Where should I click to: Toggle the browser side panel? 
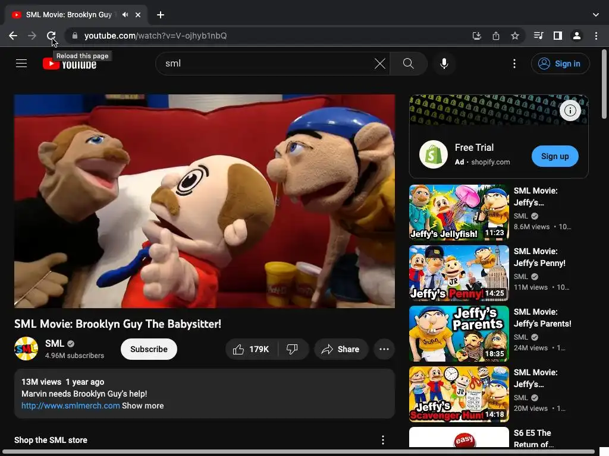point(558,36)
